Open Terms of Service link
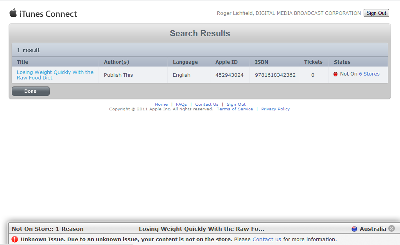The height and width of the screenshot is (245, 400). [x=235, y=109]
